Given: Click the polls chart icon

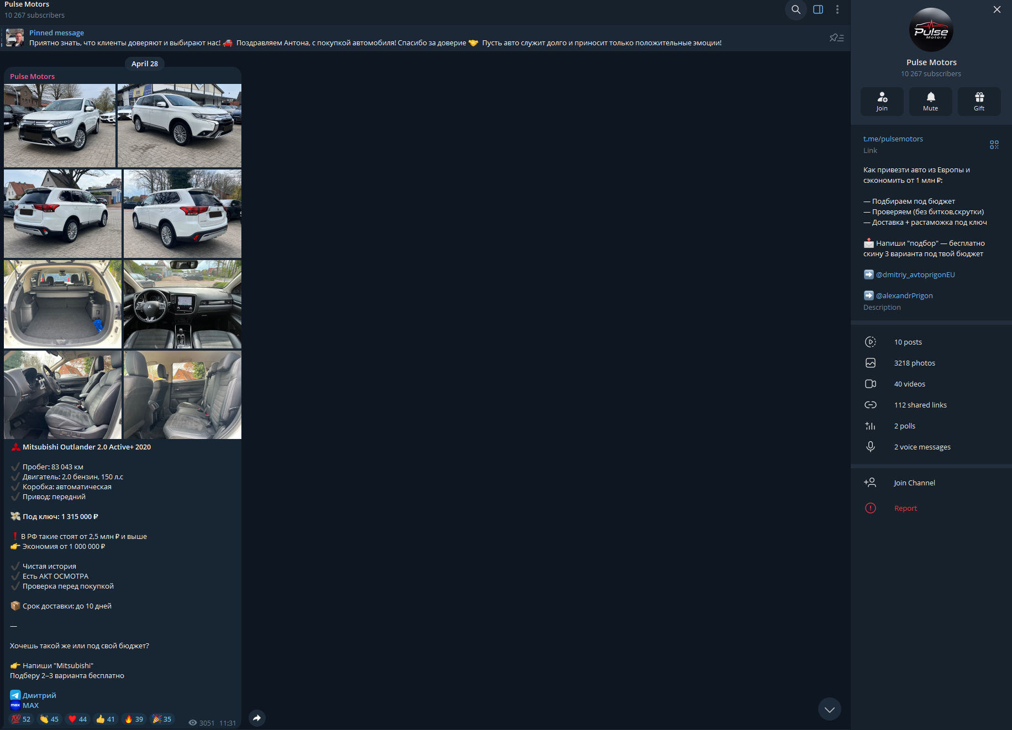Looking at the screenshot, I should (x=871, y=426).
